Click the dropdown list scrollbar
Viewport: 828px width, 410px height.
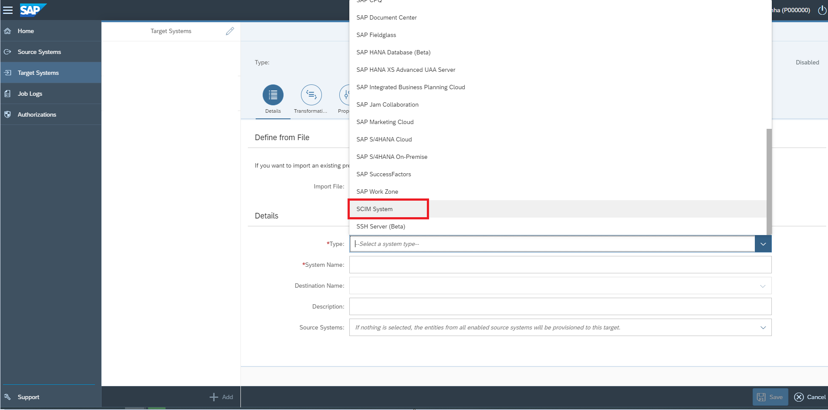point(769,181)
